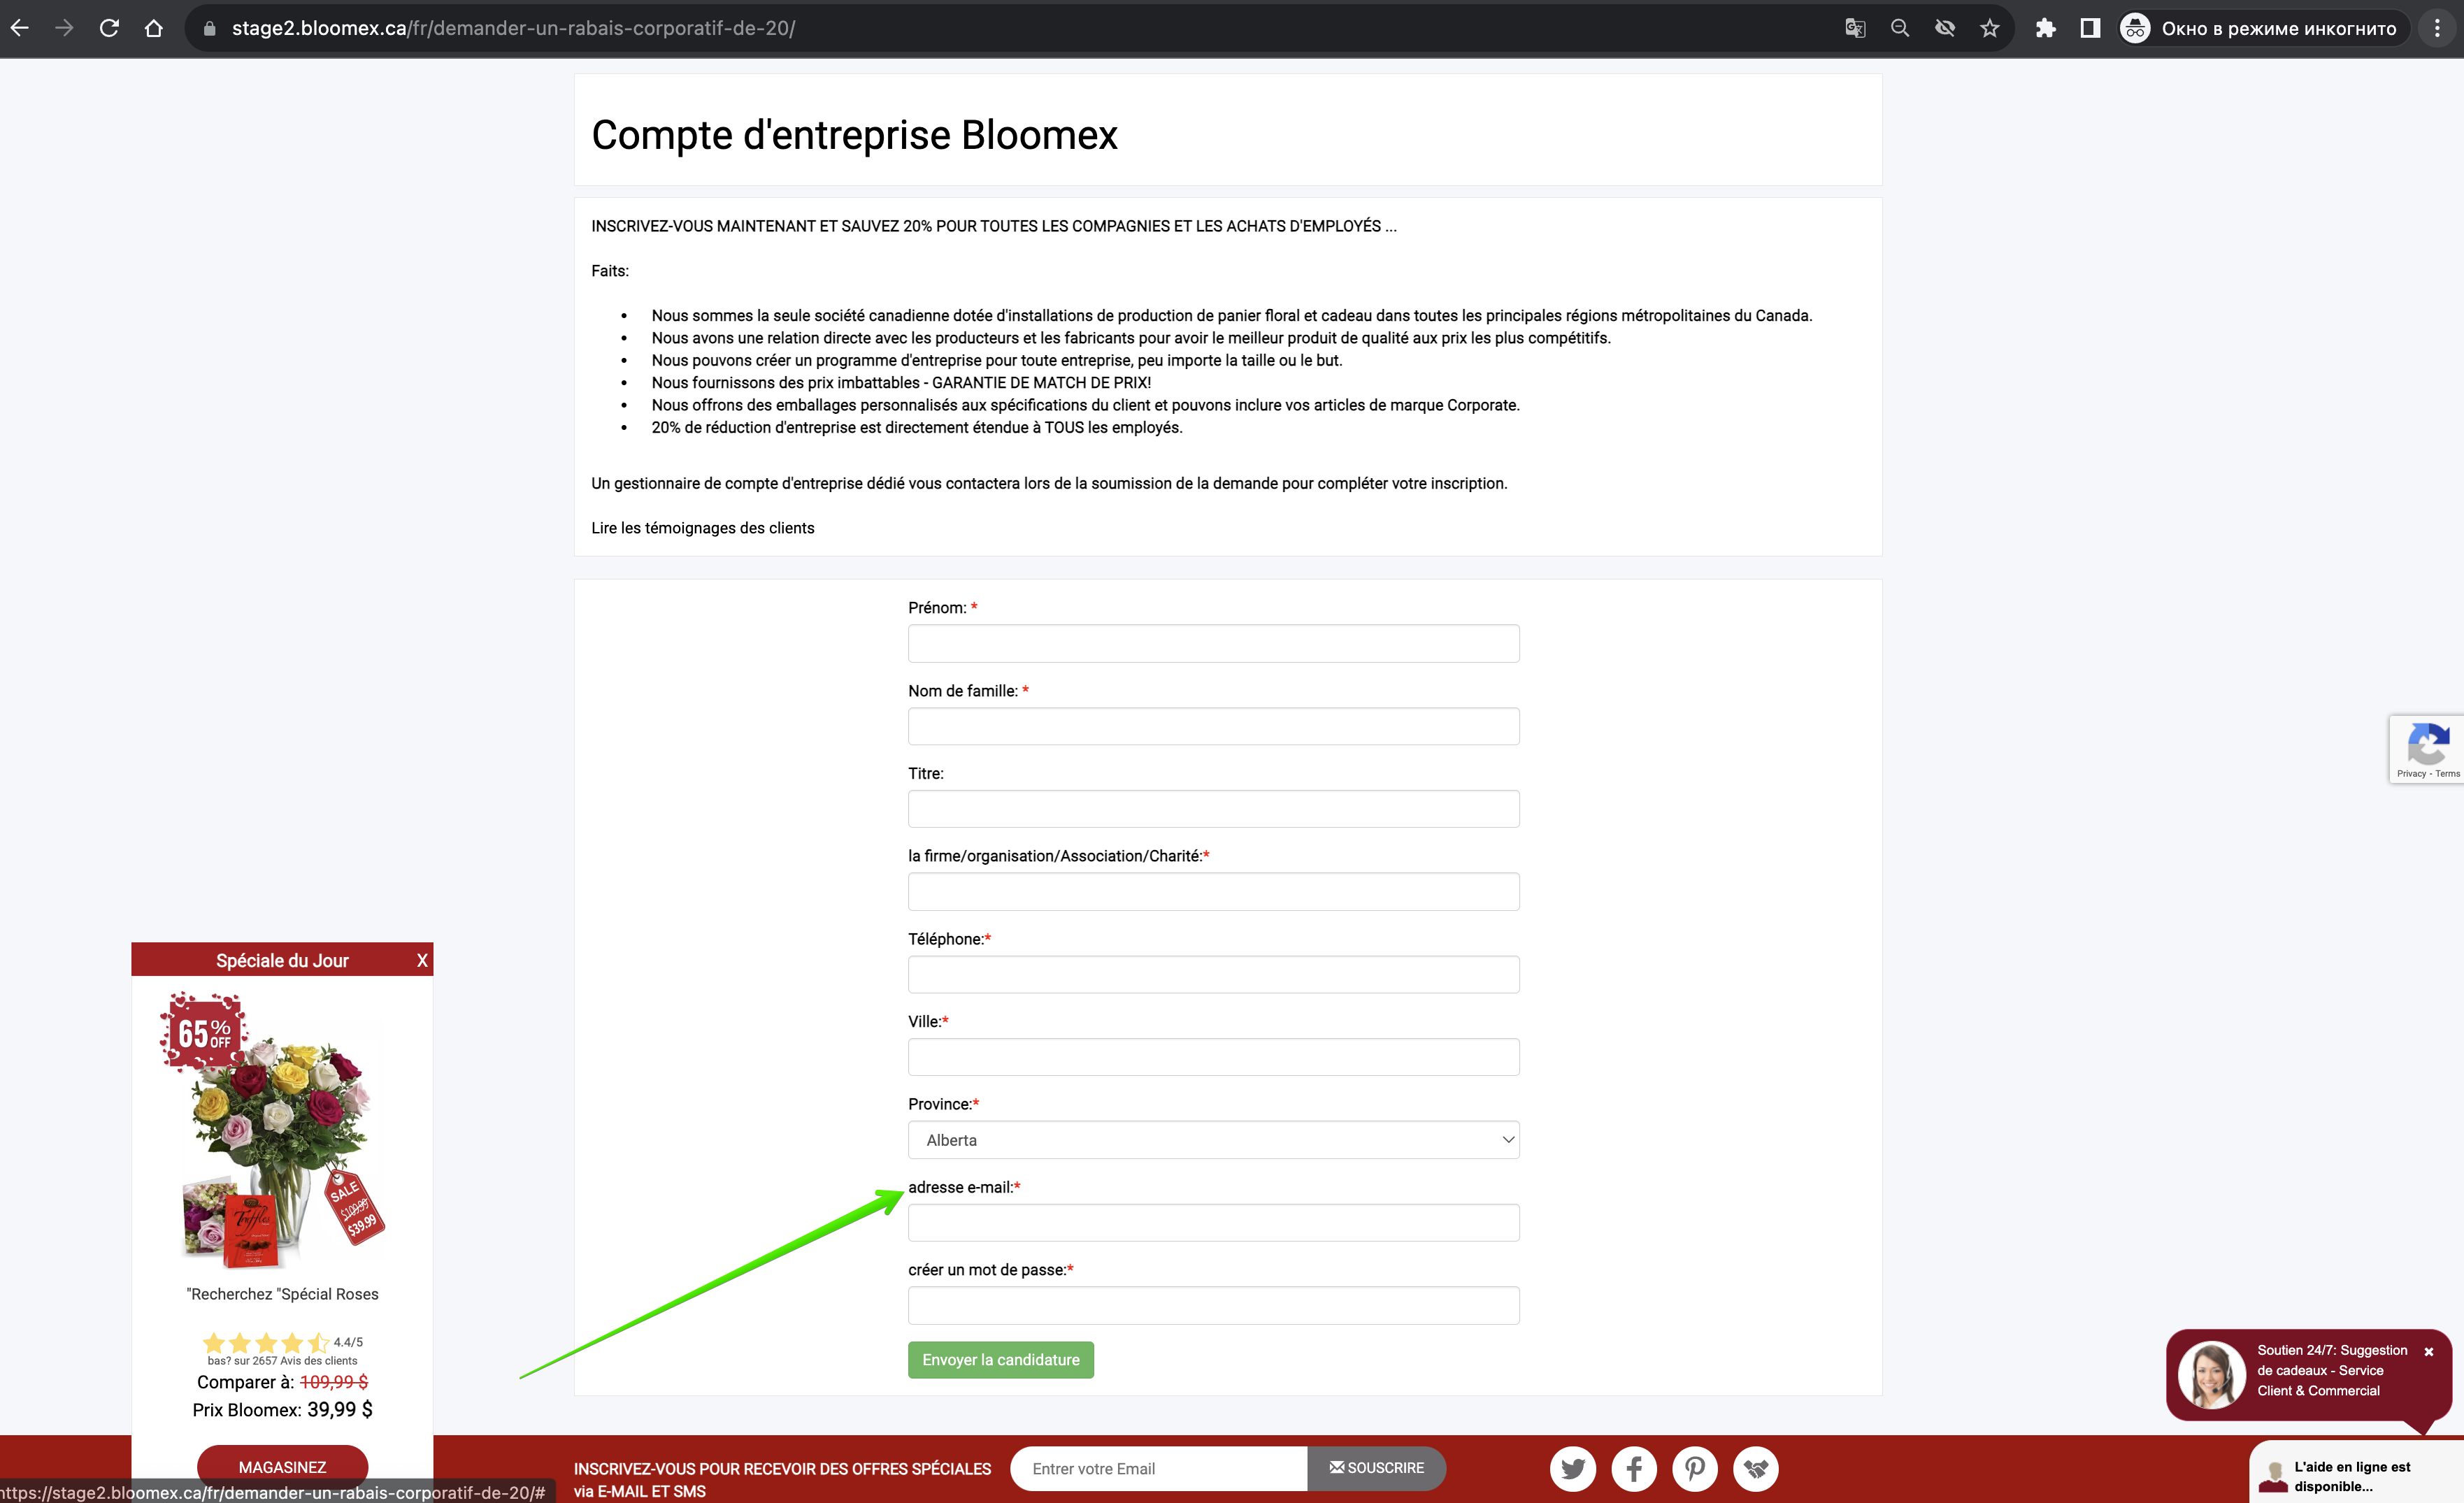Click the struck-through 109,99 $ price

tap(334, 1381)
